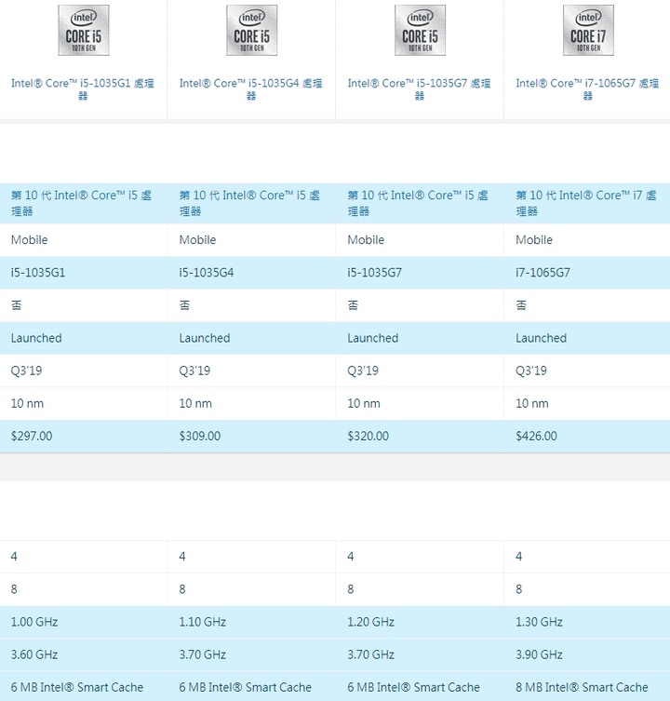Open the 10th gen Core i7 collection link
This screenshot has width=670, height=701.
pyautogui.click(x=586, y=203)
